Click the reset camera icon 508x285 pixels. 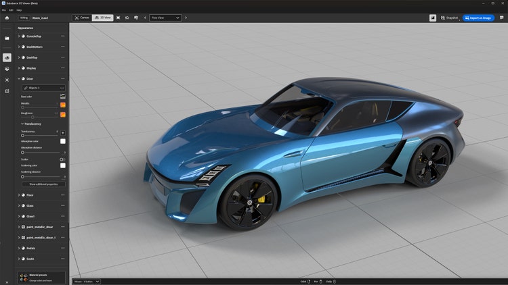[128, 18]
